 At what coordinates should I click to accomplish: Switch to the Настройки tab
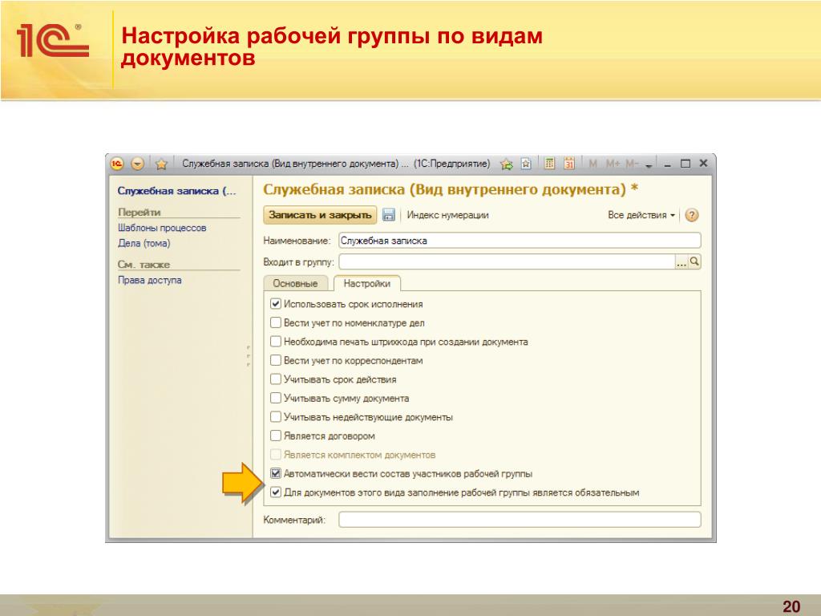click(x=367, y=283)
